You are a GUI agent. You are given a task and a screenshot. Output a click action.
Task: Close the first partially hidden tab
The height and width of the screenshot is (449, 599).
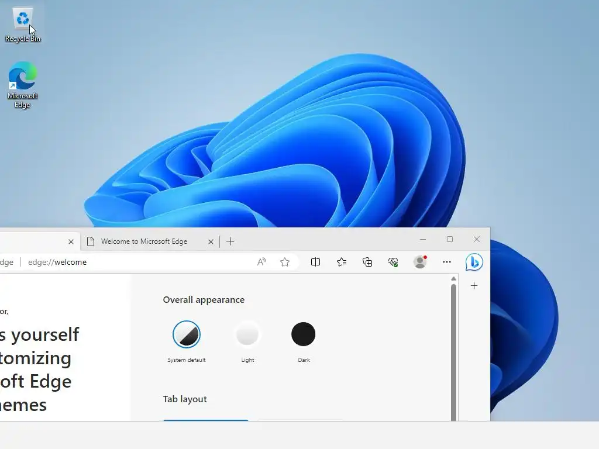[x=71, y=241]
